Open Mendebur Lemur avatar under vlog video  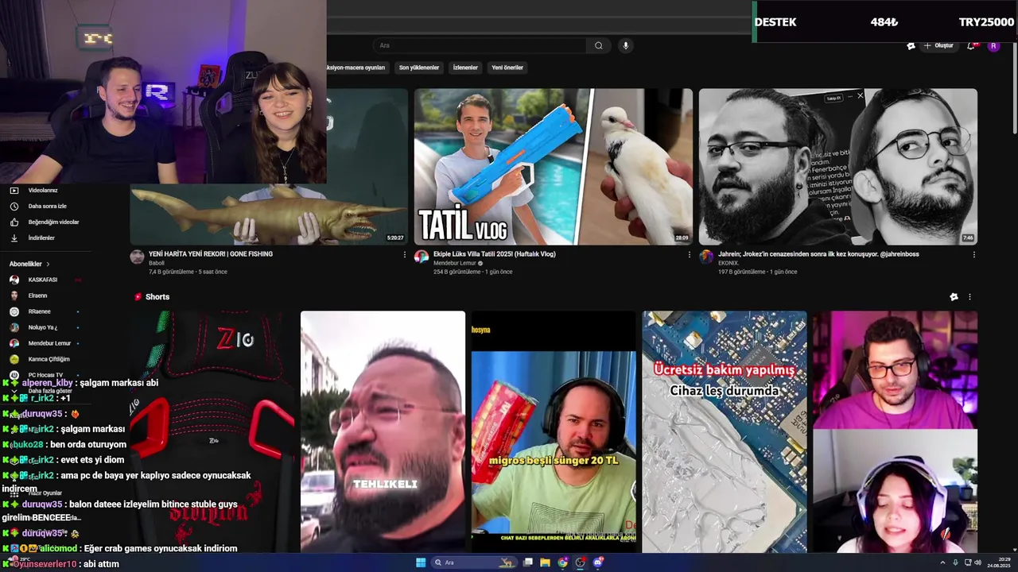tap(422, 257)
